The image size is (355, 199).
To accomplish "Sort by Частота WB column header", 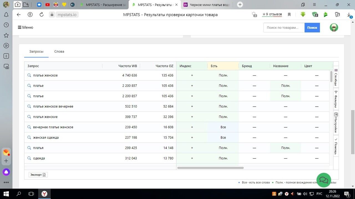I will pyautogui.click(x=128, y=66).
